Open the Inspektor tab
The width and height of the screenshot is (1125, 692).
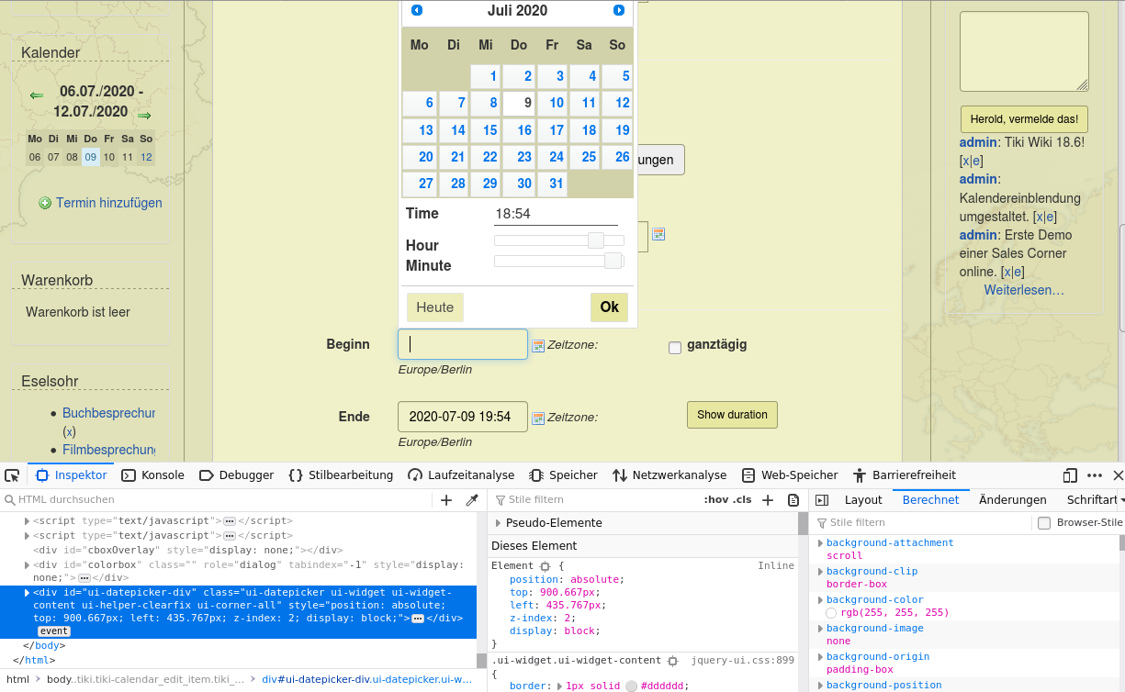[x=71, y=475]
